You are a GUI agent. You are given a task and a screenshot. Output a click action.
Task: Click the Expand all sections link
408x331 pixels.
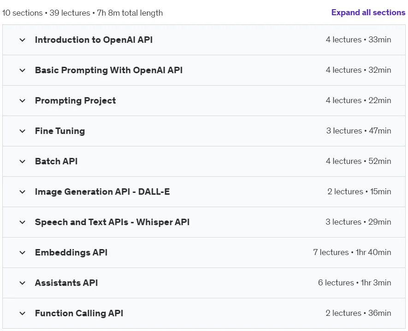click(x=368, y=12)
